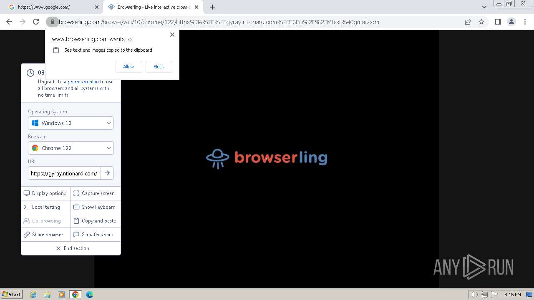Click Share browser
The width and height of the screenshot is (534, 300).
click(46, 235)
